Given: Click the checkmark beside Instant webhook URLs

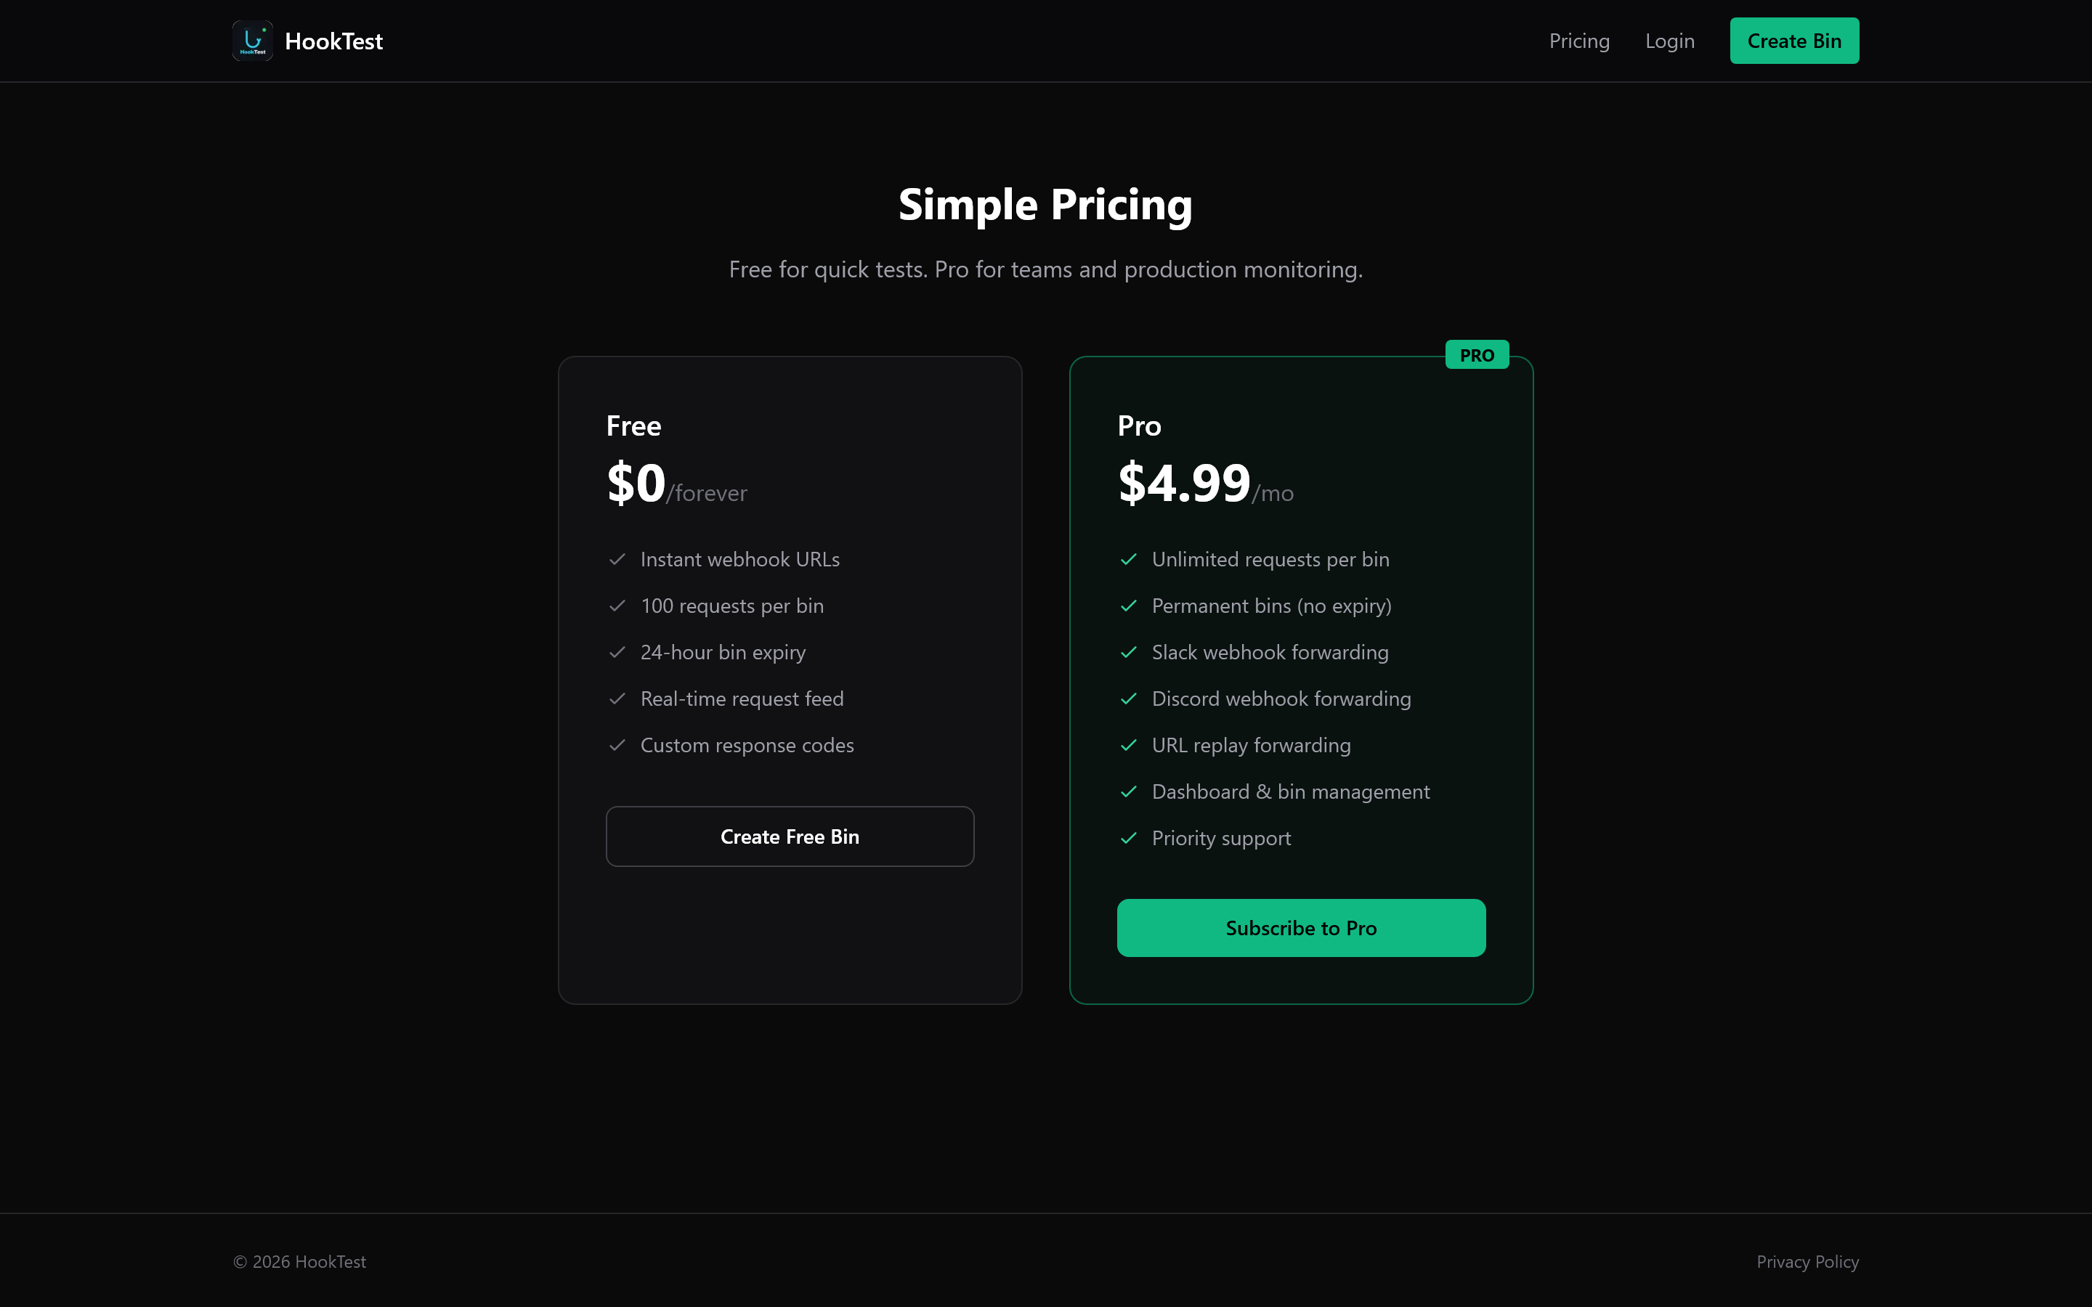Looking at the screenshot, I should point(618,560).
